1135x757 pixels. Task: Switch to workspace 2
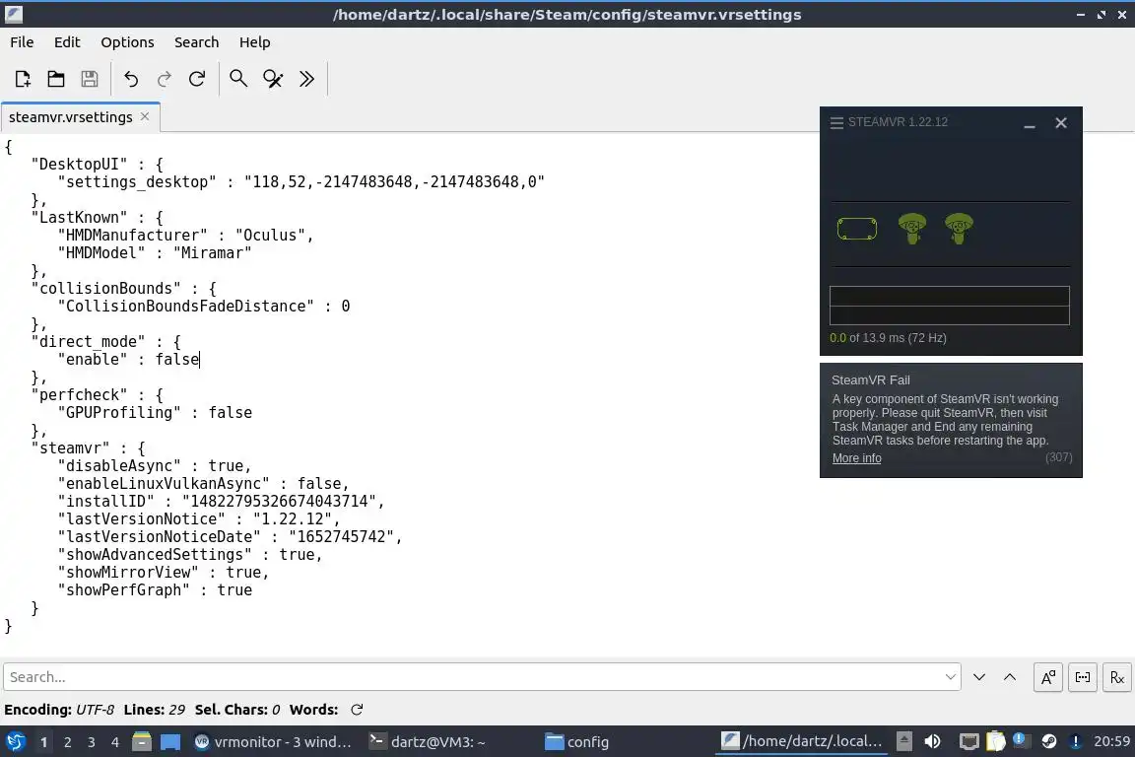[67, 742]
